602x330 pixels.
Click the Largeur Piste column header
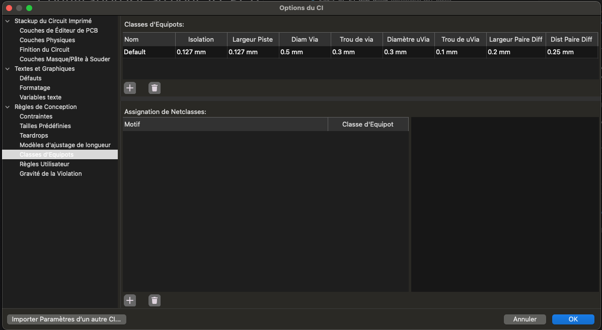(x=253, y=40)
